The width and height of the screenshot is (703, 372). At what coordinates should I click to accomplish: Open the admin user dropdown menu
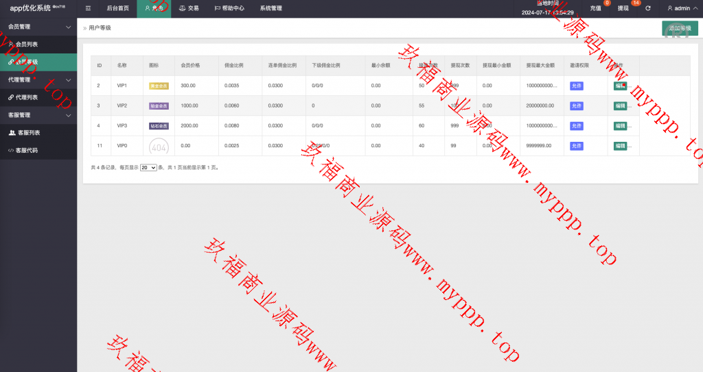pyautogui.click(x=682, y=8)
